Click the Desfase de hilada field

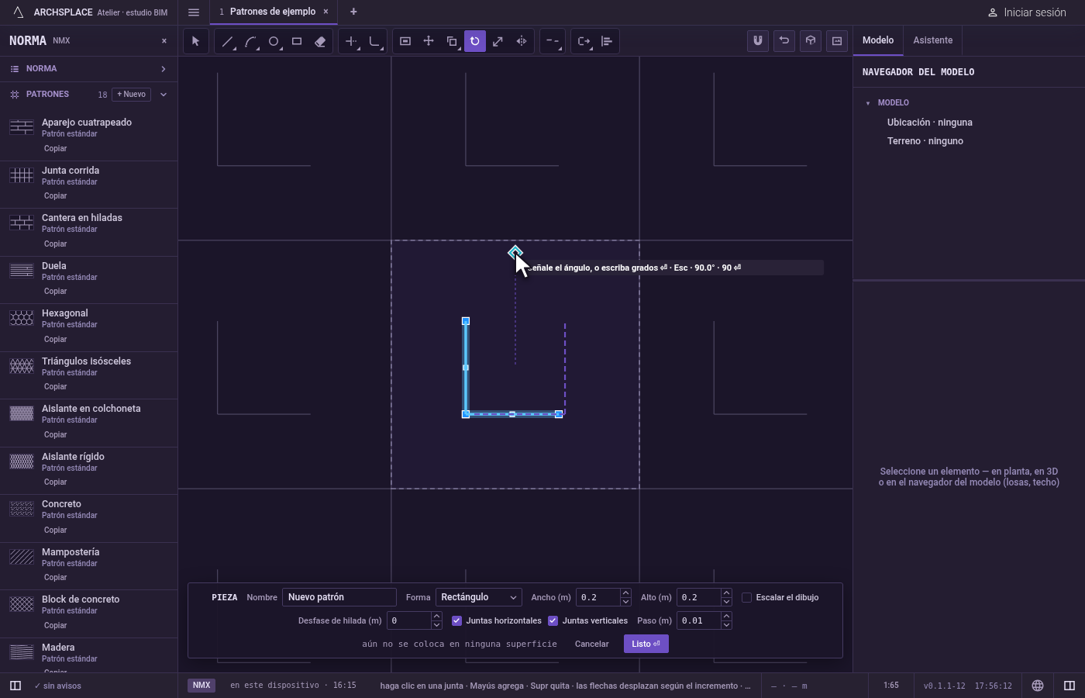(408, 620)
